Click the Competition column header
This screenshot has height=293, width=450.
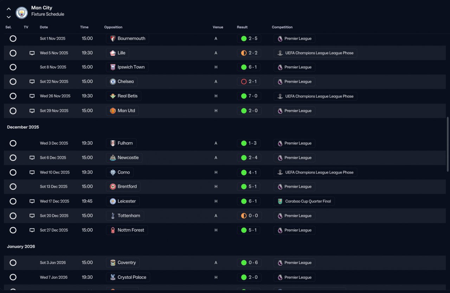point(282,27)
